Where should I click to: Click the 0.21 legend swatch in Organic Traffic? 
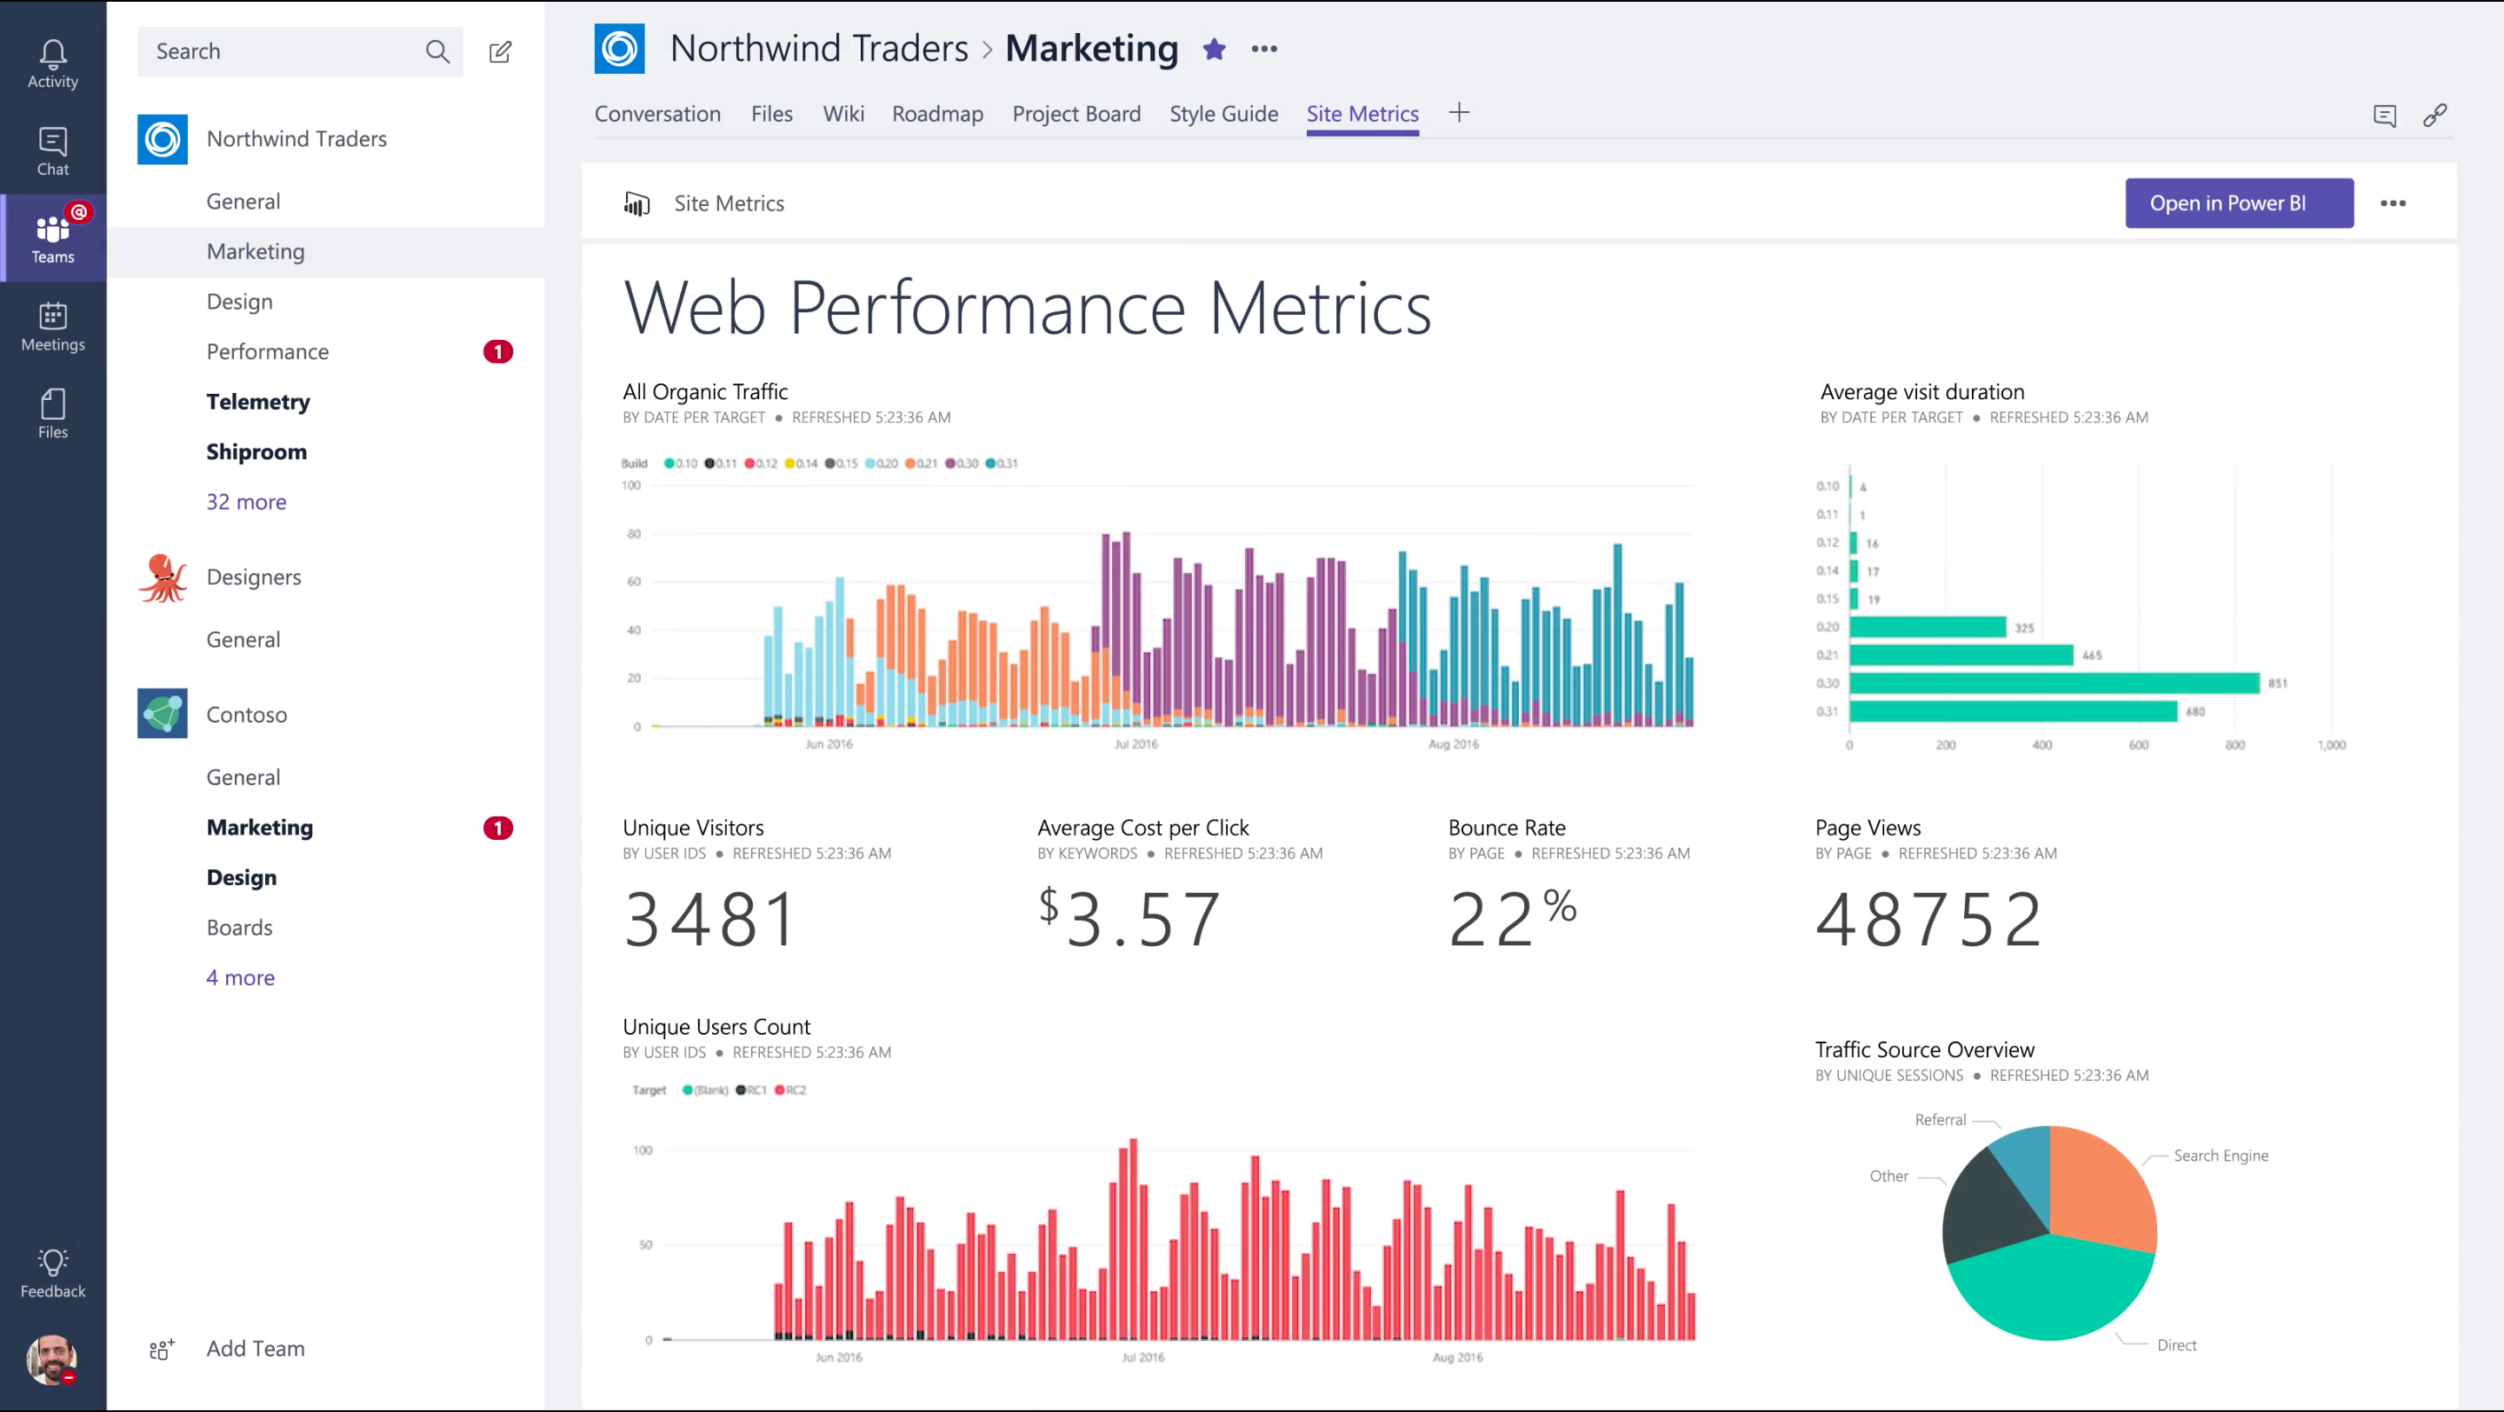click(909, 463)
